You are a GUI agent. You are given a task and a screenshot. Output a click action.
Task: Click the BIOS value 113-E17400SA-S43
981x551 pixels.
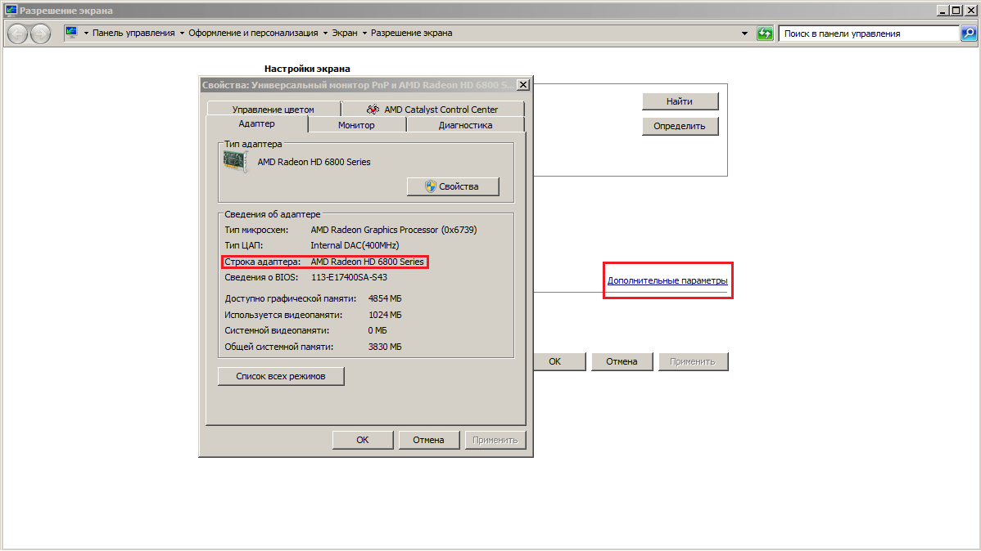click(349, 277)
